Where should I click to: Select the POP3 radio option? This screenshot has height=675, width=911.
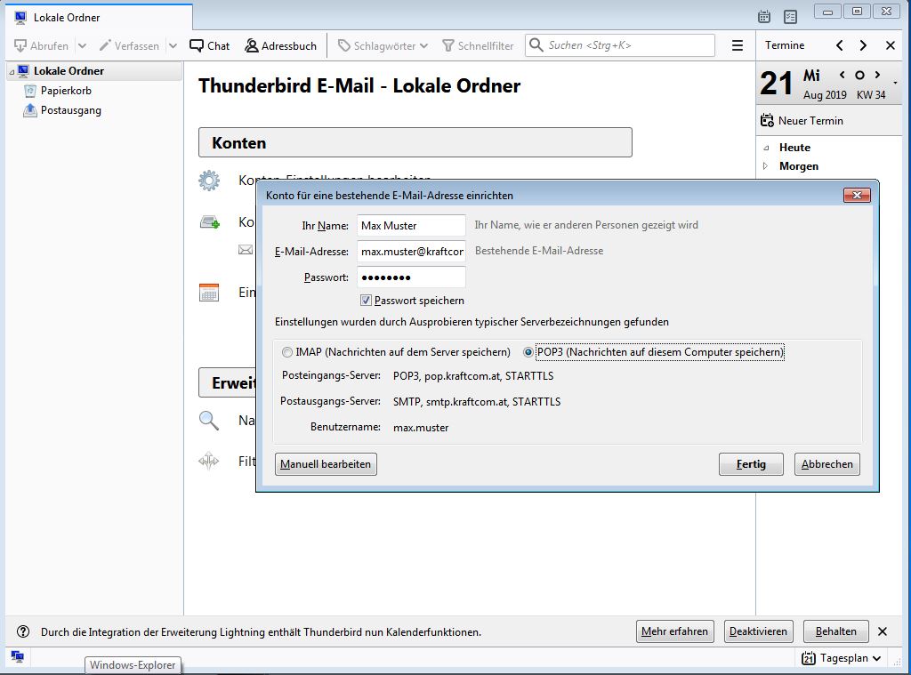click(x=528, y=352)
